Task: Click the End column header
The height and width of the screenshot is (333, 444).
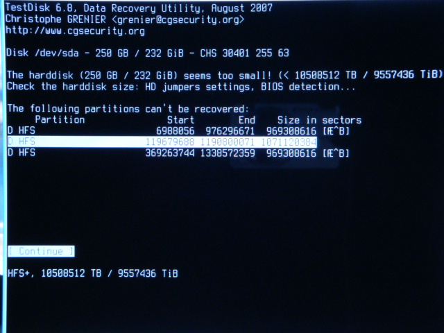Action: [x=247, y=120]
